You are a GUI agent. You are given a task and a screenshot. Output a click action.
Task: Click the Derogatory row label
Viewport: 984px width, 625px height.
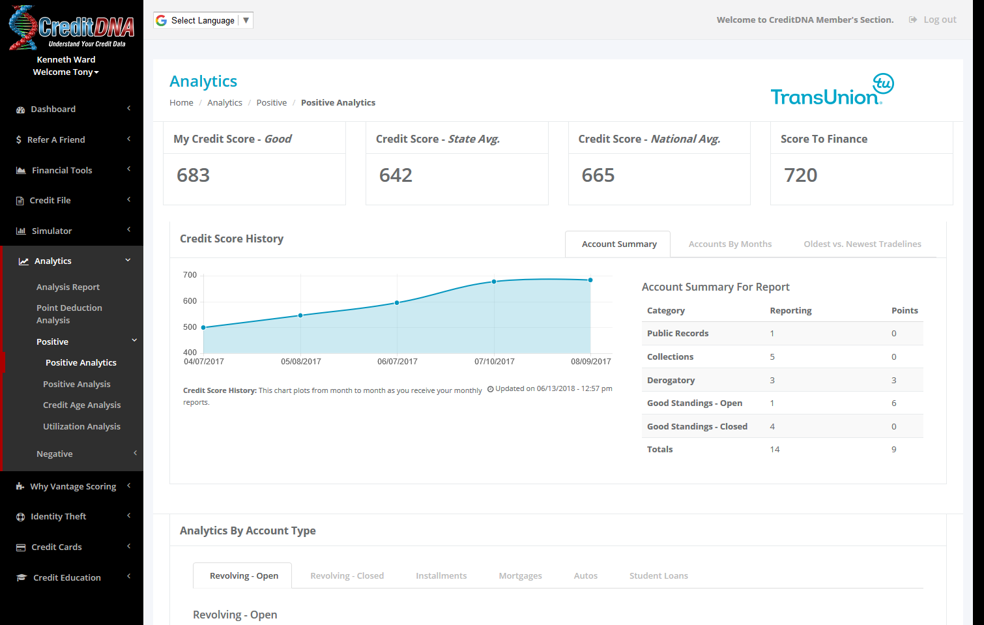[671, 381]
